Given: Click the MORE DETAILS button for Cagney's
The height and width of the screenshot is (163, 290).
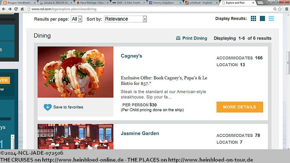Looking at the screenshot, I should pos(240,107).
